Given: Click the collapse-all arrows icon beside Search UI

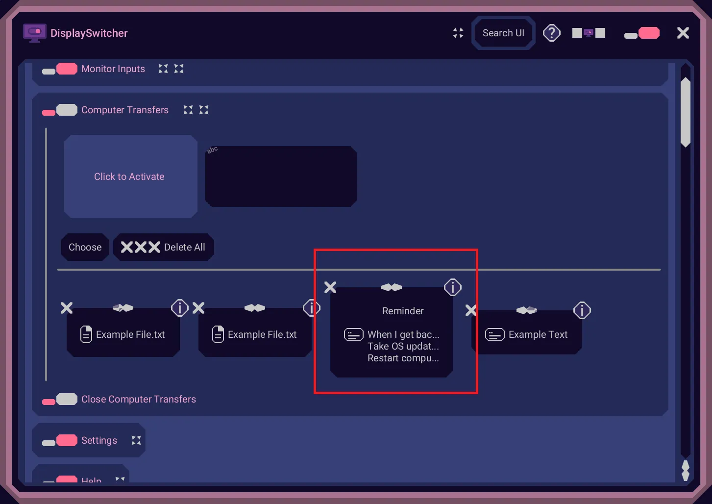Looking at the screenshot, I should [x=458, y=33].
